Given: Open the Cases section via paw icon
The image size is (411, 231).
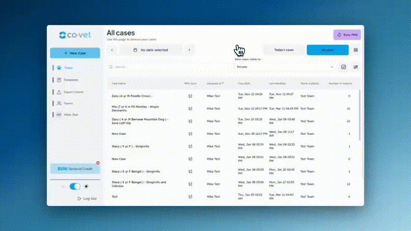Looking at the screenshot, I should (x=59, y=67).
